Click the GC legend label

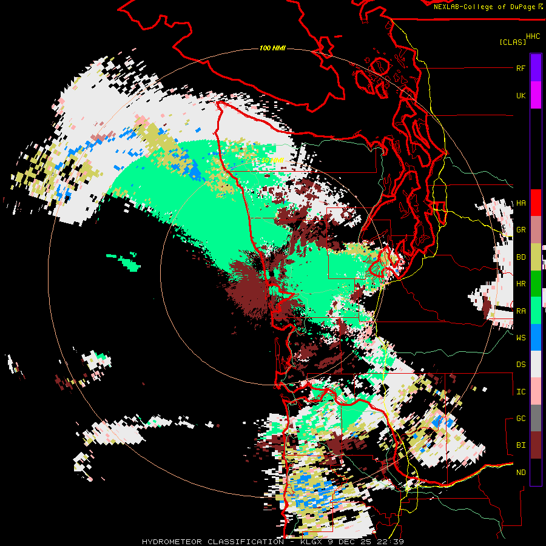coord(521,418)
